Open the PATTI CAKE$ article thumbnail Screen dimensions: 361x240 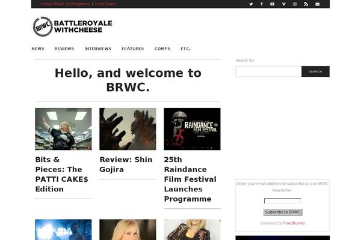pos(63,129)
